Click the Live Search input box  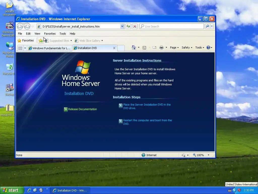(172, 26)
